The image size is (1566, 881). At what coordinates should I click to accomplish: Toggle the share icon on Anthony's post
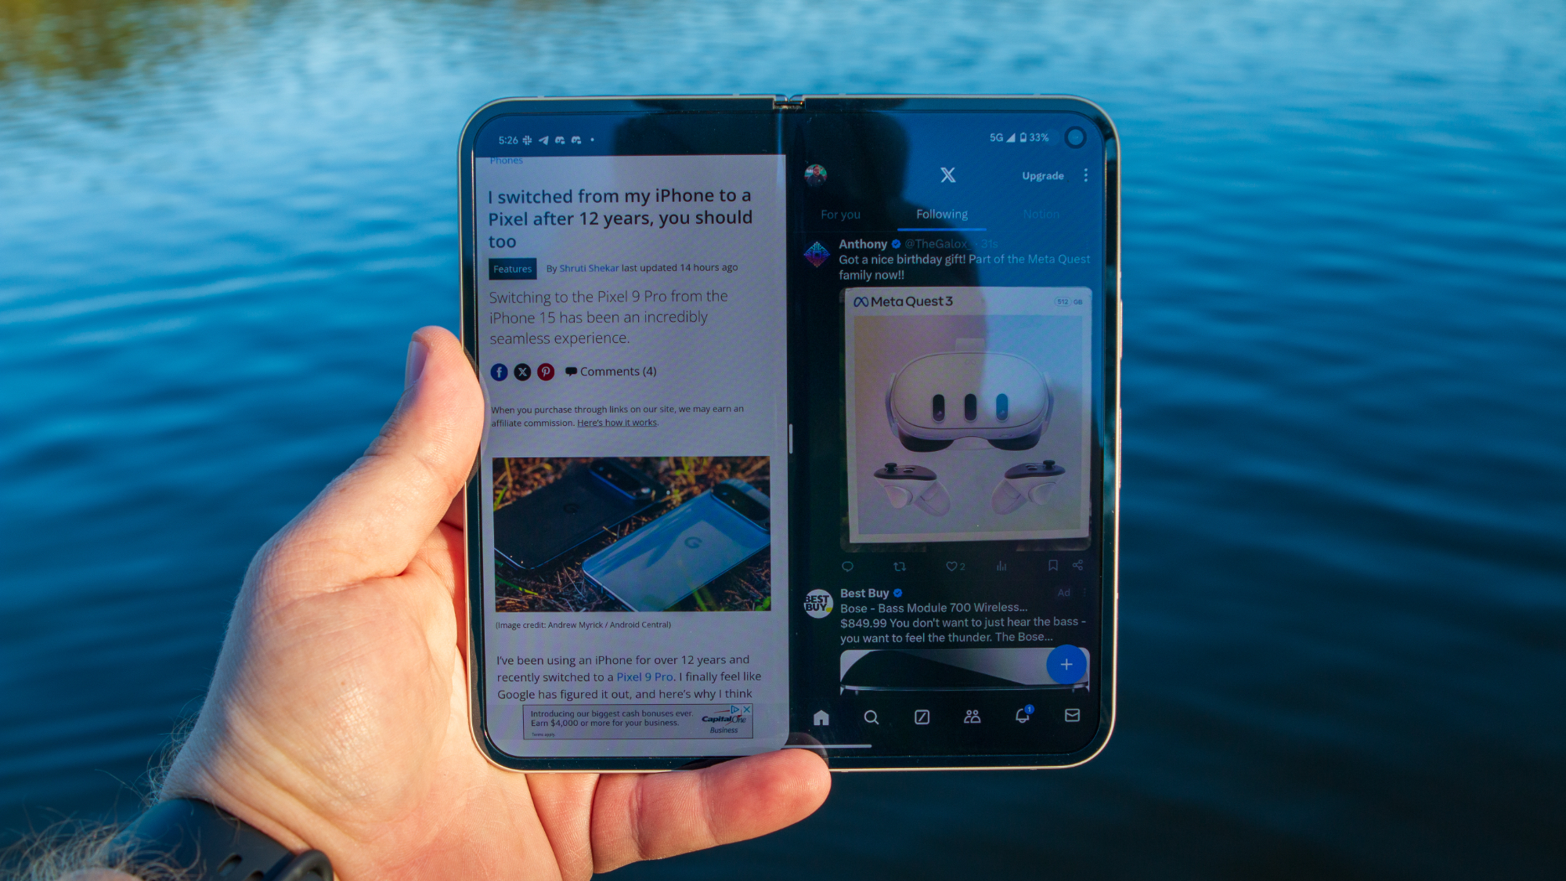1079,565
